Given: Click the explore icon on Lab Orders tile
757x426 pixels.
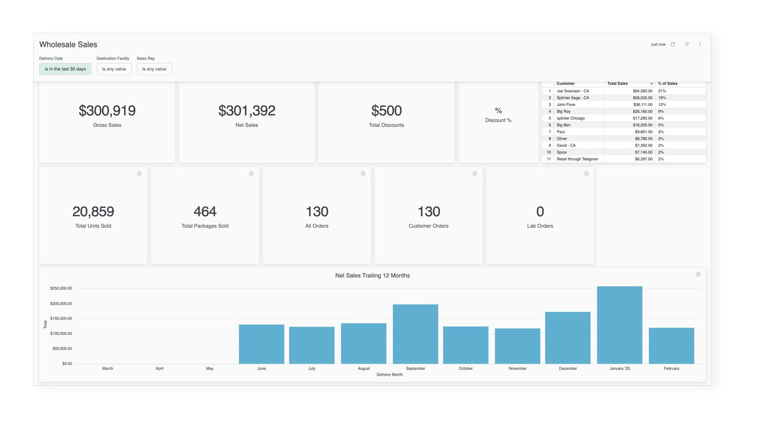Looking at the screenshot, I should 586,174.
